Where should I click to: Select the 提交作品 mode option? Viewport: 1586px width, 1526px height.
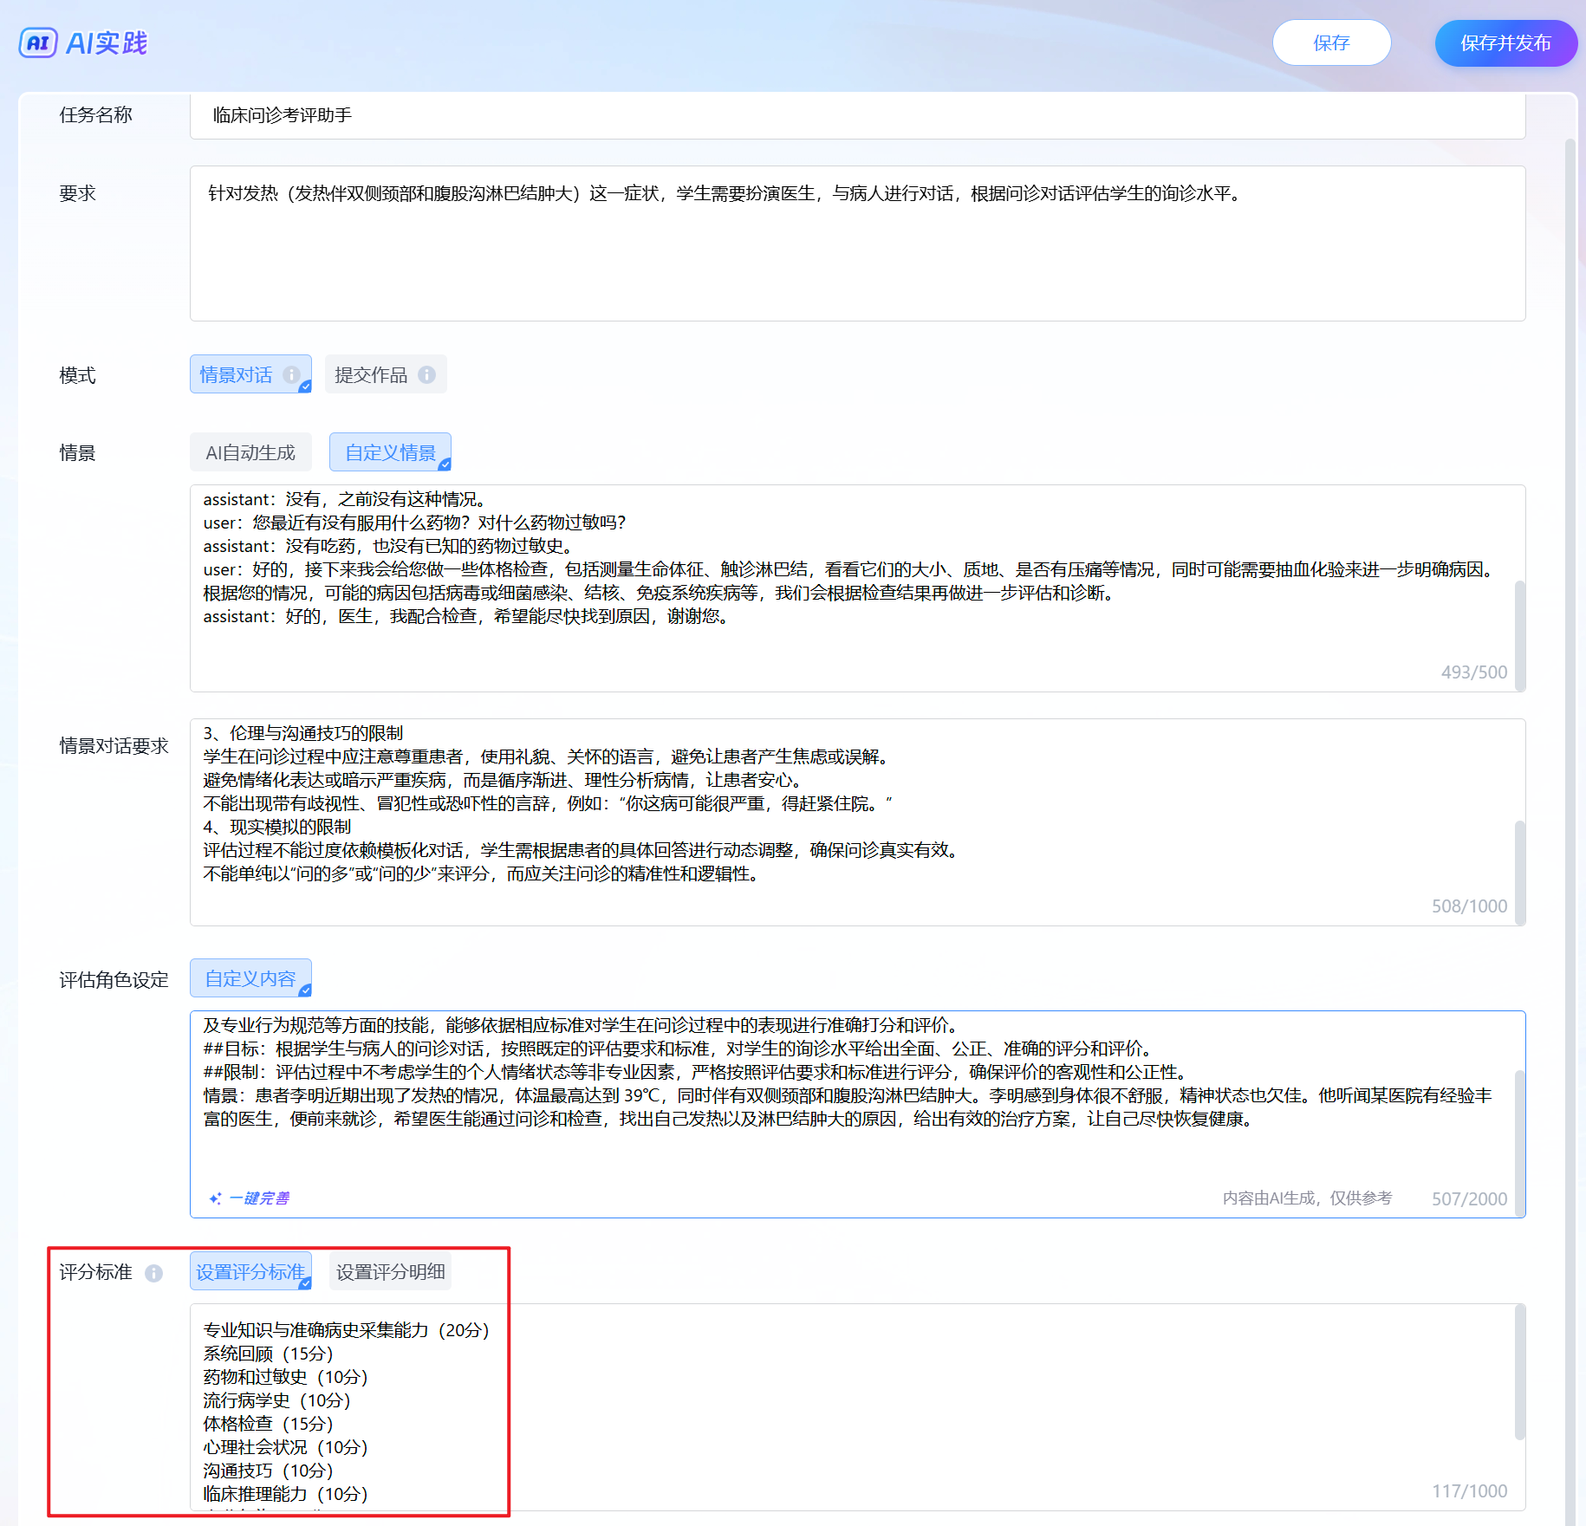[x=371, y=374]
